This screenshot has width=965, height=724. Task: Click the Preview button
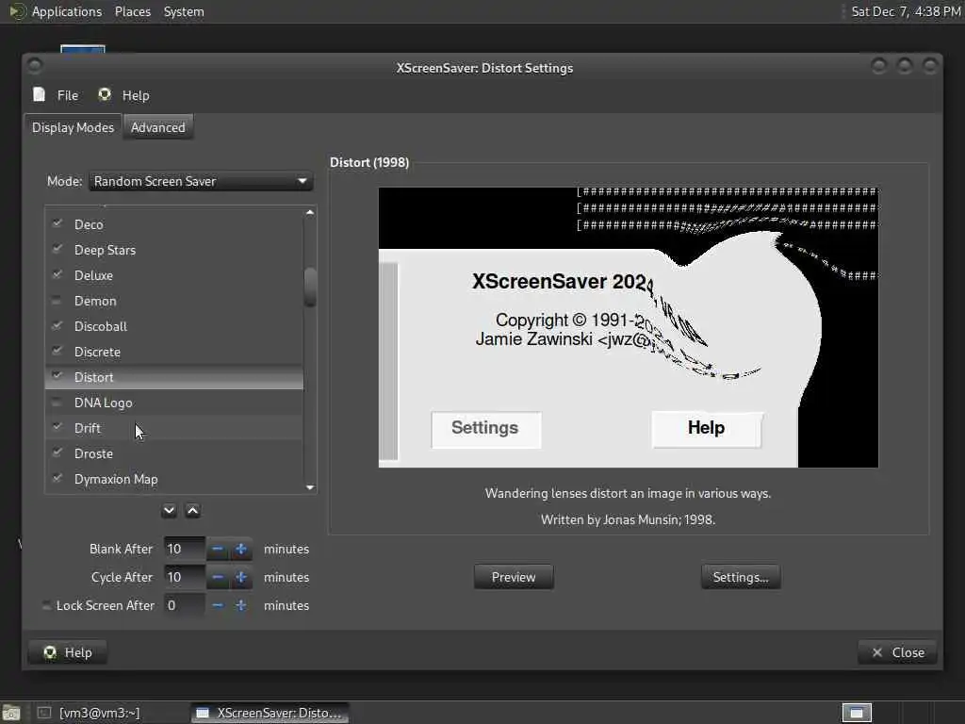click(514, 577)
